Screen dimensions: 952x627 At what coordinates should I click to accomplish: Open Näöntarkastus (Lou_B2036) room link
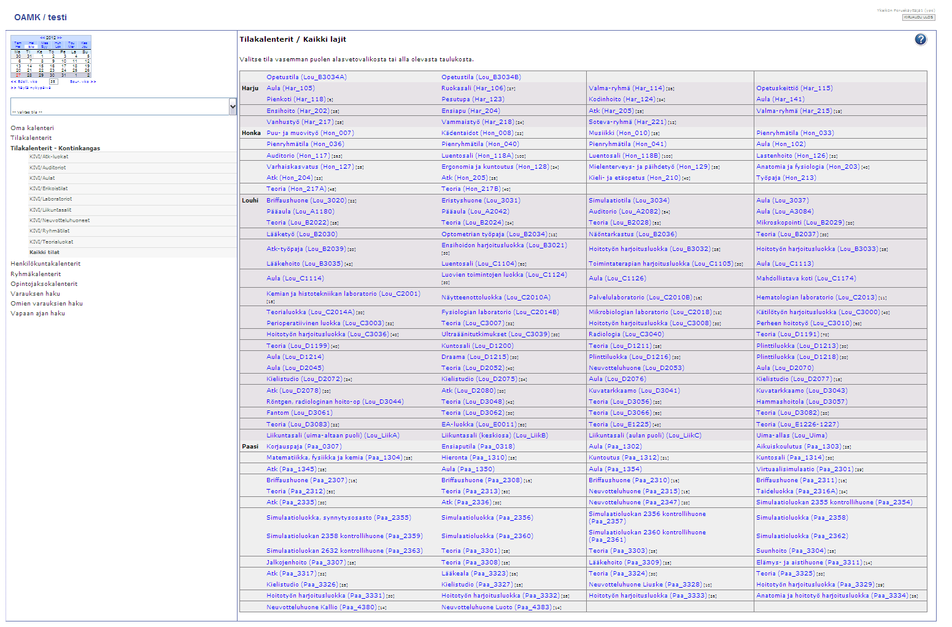tap(632, 234)
